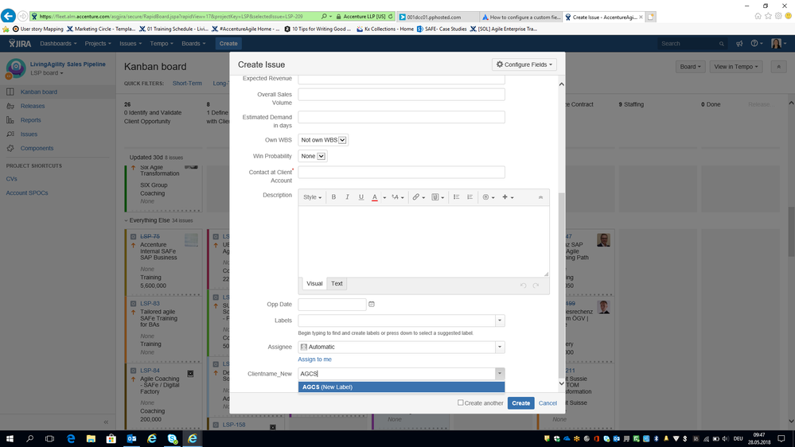Open the Account SPOCs shortcut
Viewport: 795px width, 447px height.
27,193
